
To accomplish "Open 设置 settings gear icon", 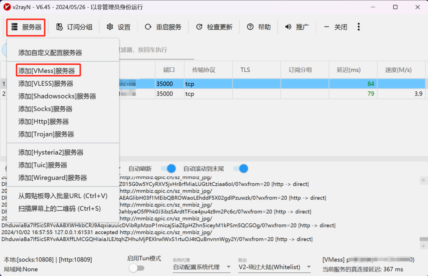I will tap(110, 27).
